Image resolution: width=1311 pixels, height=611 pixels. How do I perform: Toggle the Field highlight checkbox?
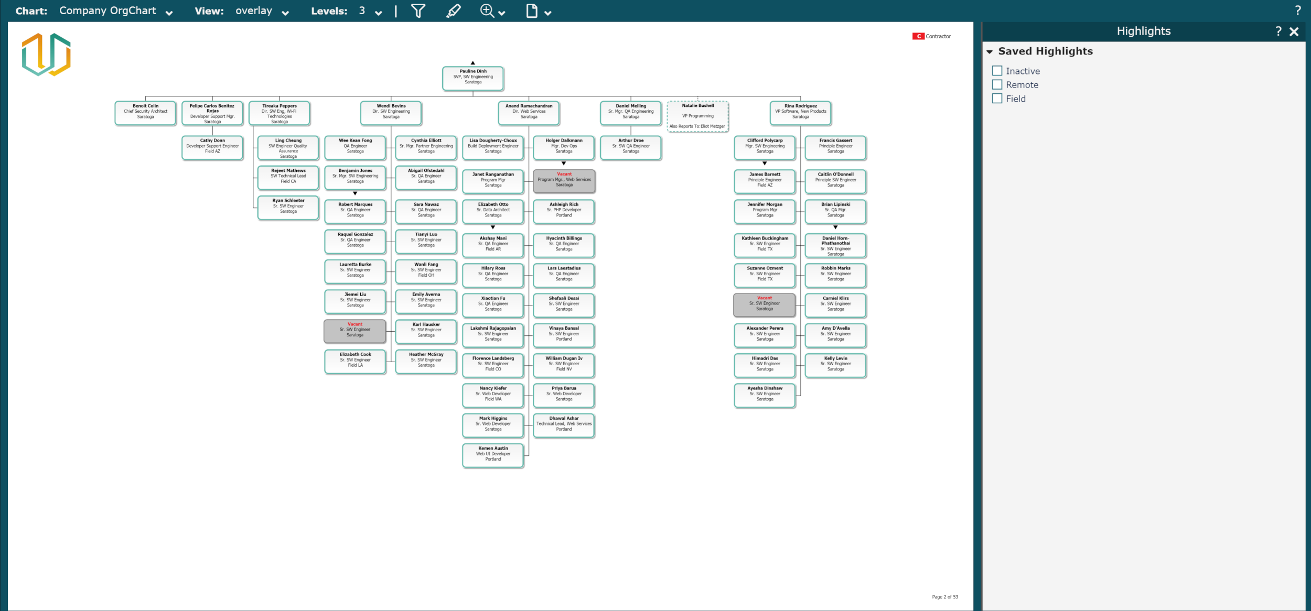click(x=997, y=99)
